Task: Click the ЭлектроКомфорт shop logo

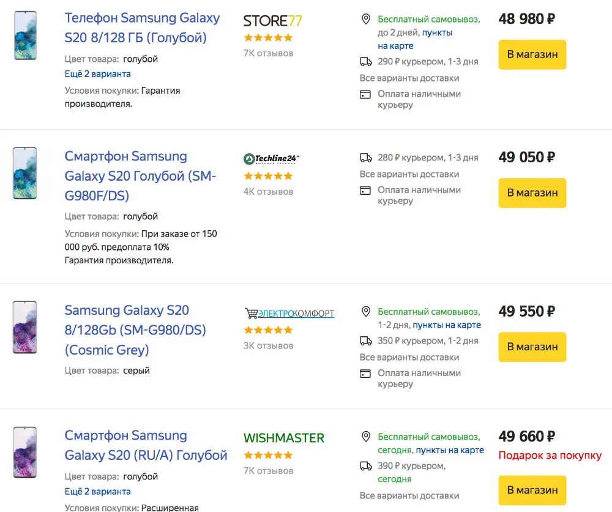Action: coord(289,313)
